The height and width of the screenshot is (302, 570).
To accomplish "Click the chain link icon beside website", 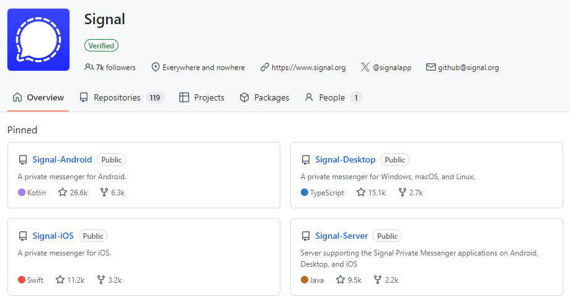I will click(x=265, y=67).
